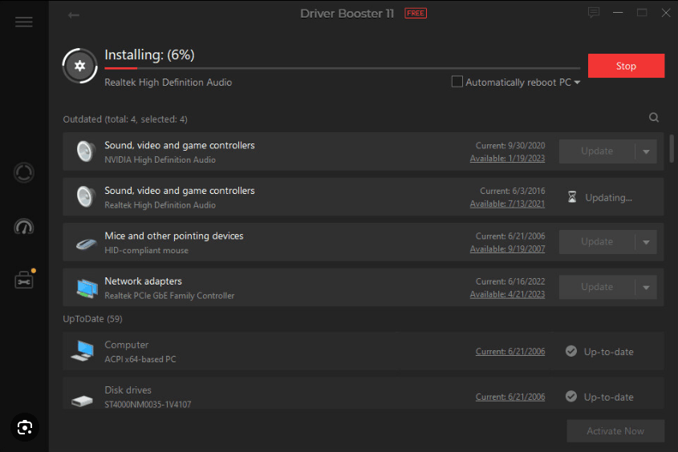Click the Computer device icon
This screenshot has height=452, width=678.
[83, 351]
